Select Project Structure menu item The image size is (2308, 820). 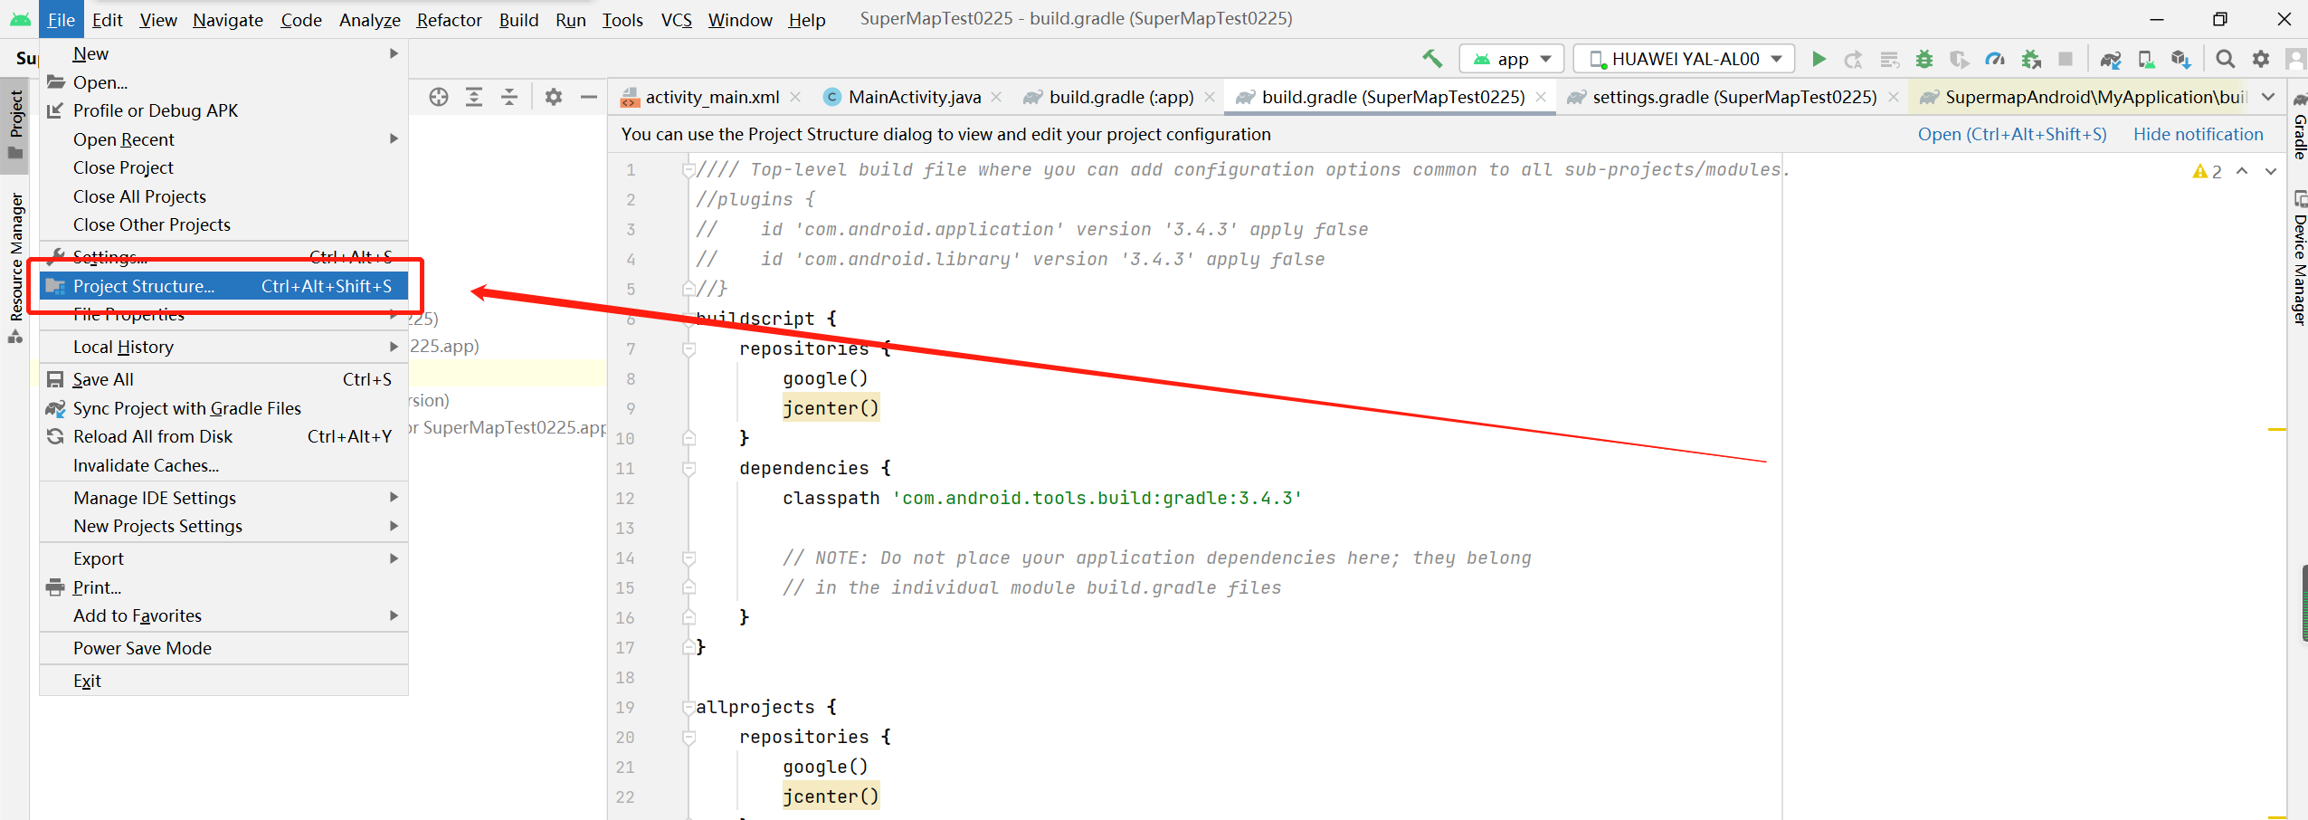coord(223,286)
